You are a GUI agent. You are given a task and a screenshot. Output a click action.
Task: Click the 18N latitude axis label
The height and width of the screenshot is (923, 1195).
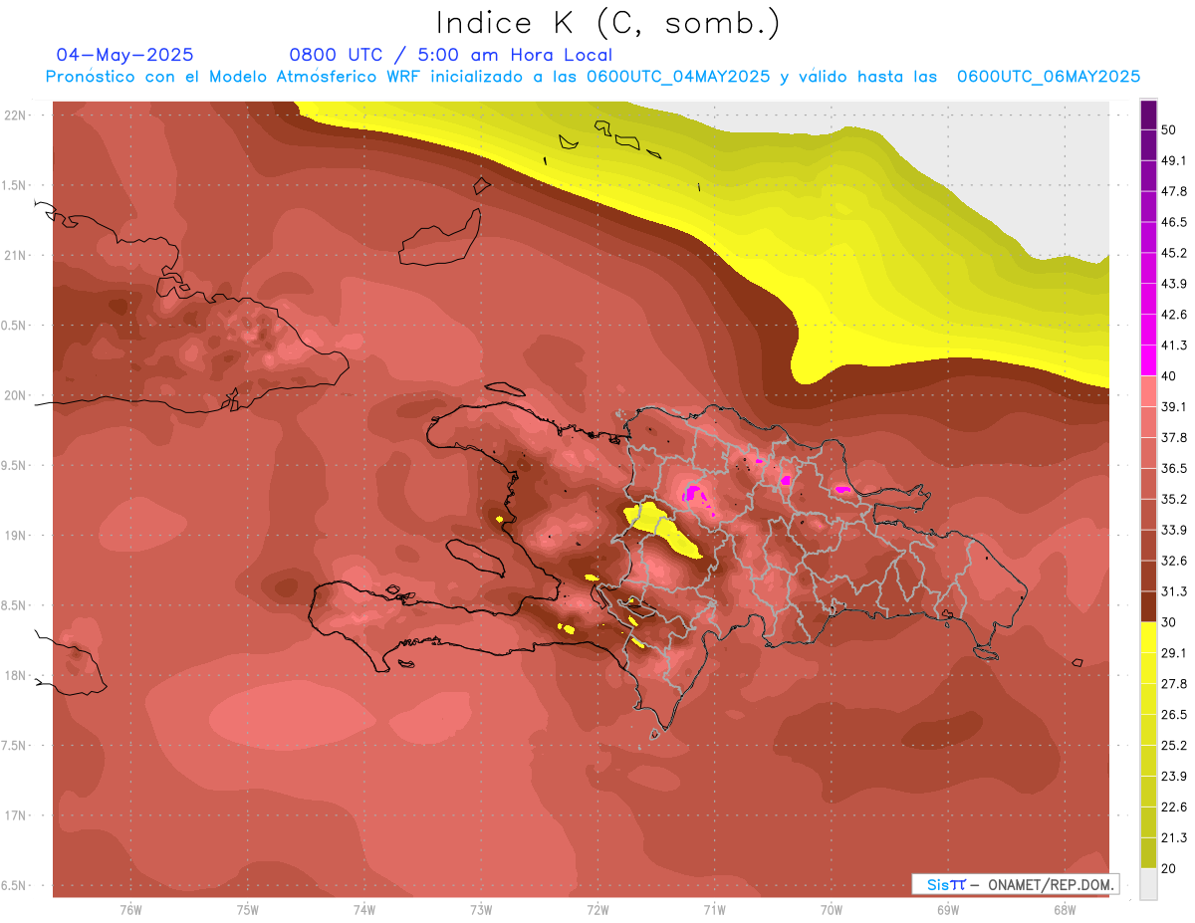[14, 676]
